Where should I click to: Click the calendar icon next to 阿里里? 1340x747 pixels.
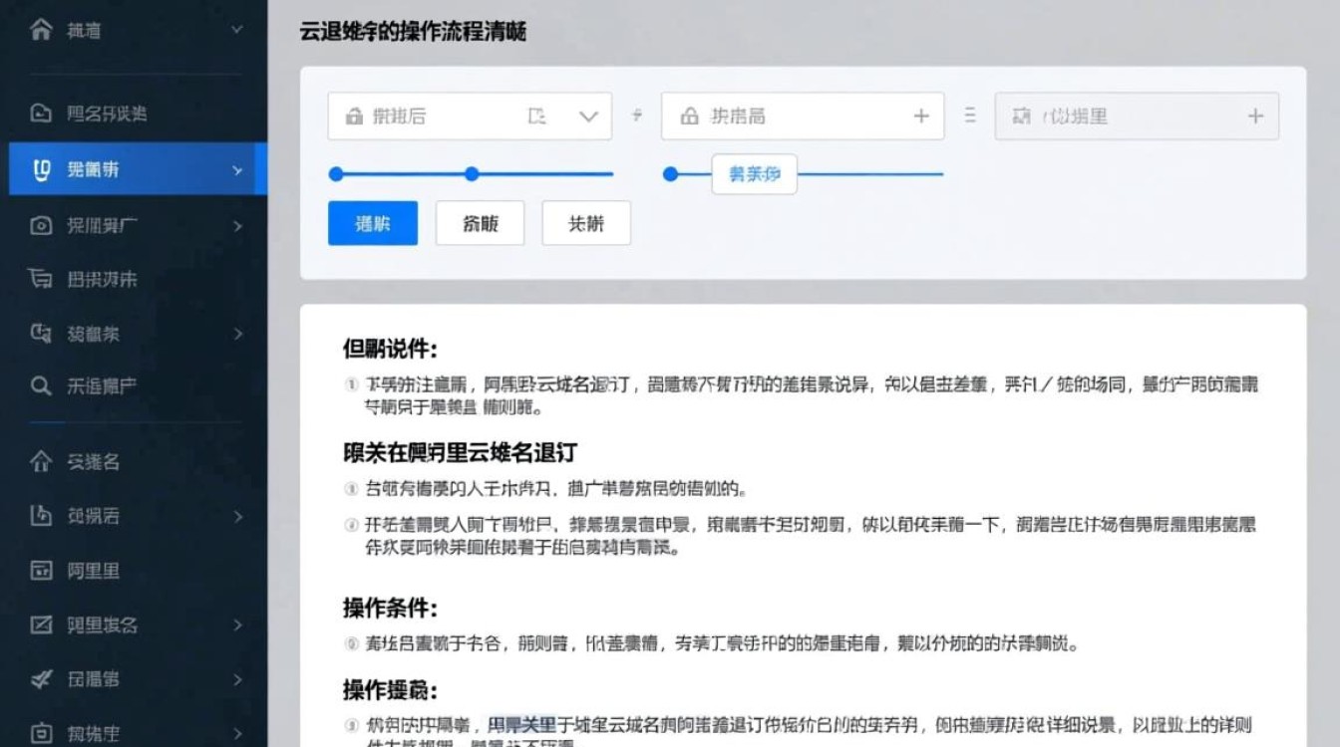pyautogui.click(x=40, y=571)
